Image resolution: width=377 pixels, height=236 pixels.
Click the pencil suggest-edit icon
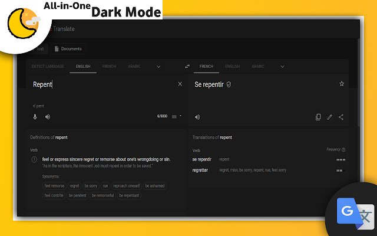tap(329, 117)
